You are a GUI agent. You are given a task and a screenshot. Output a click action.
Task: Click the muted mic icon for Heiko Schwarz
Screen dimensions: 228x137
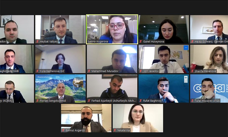(x=192, y=42)
